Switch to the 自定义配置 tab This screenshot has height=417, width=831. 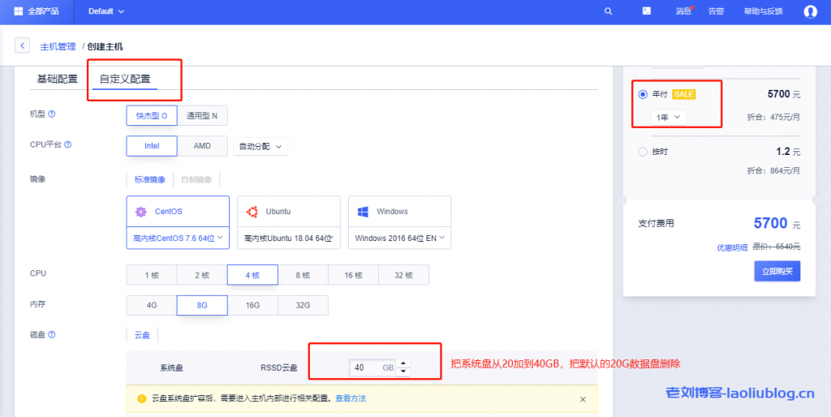point(124,79)
